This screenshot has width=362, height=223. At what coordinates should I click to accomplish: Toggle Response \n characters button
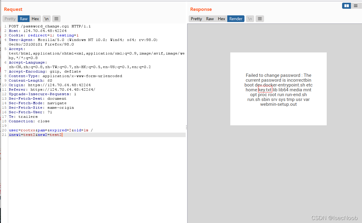[250, 19]
